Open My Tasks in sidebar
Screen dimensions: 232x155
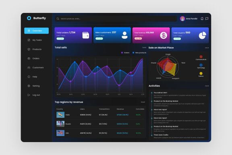pyautogui.click(x=37, y=40)
